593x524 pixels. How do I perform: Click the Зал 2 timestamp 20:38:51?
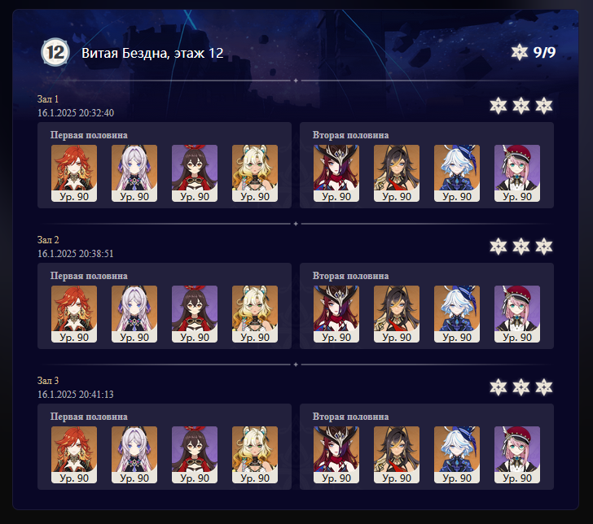pos(76,254)
